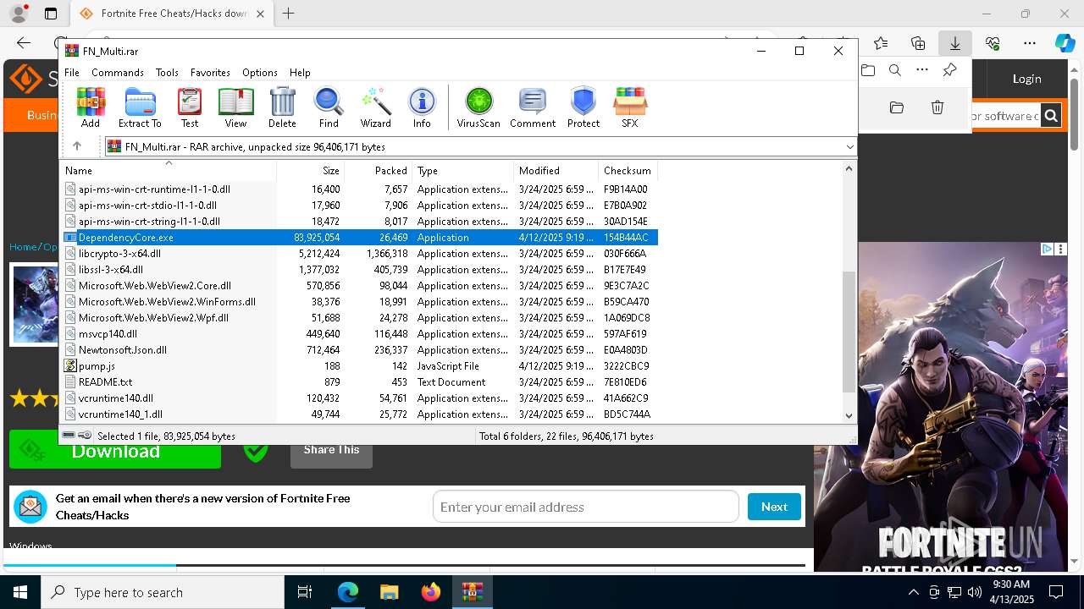Click the website search magnifier button
Viewport: 1084px width, 609px height.
pos(1050,116)
